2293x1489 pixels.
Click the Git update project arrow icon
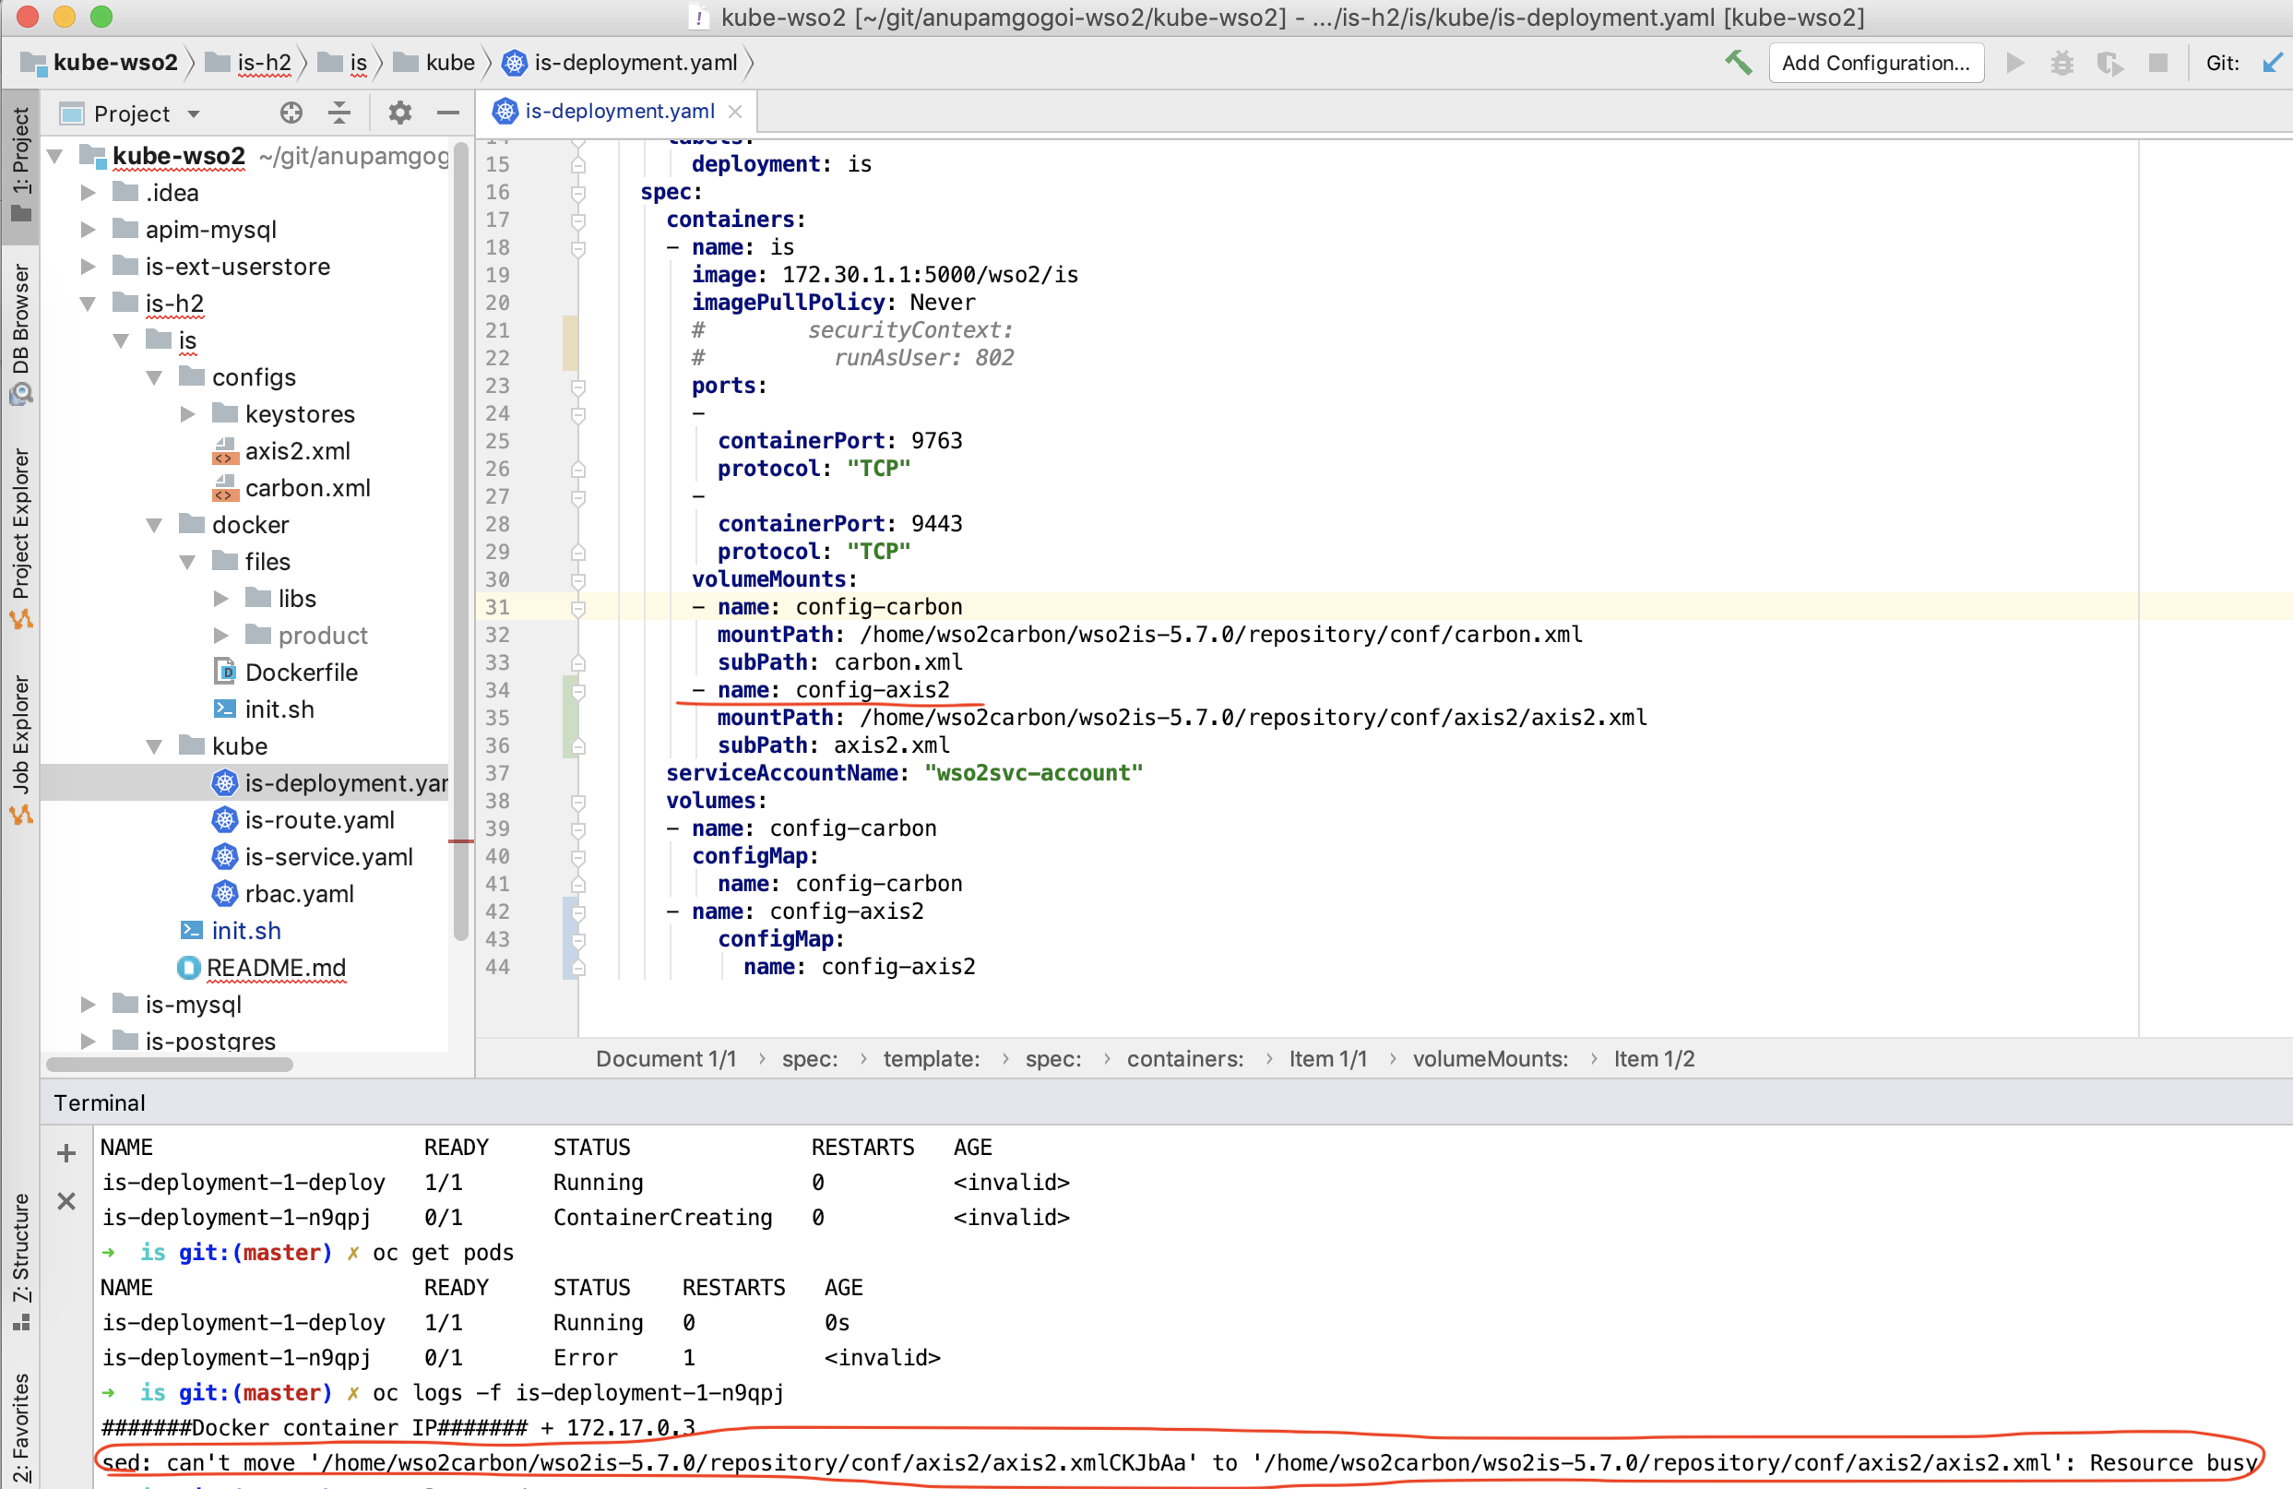coord(2272,63)
